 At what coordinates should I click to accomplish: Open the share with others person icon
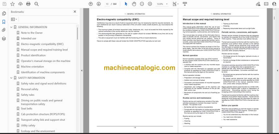pos(274,4)
